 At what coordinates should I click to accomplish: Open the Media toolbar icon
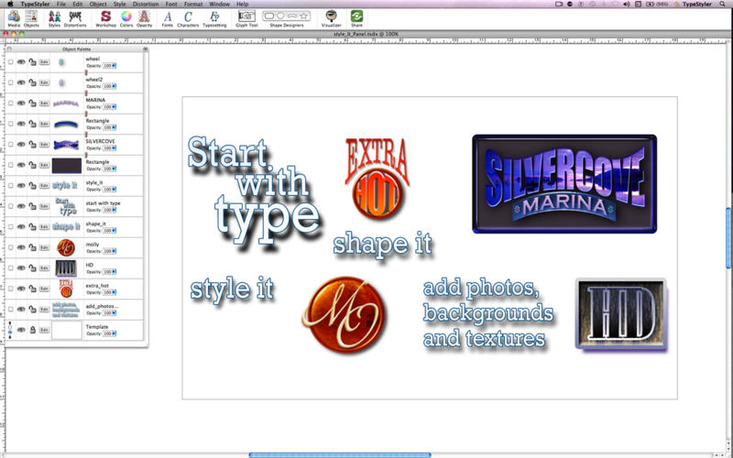(x=14, y=16)
